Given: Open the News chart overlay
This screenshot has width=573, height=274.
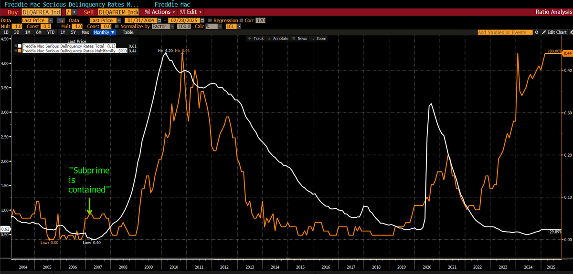Looking at the screenshot, I should 300,39.
